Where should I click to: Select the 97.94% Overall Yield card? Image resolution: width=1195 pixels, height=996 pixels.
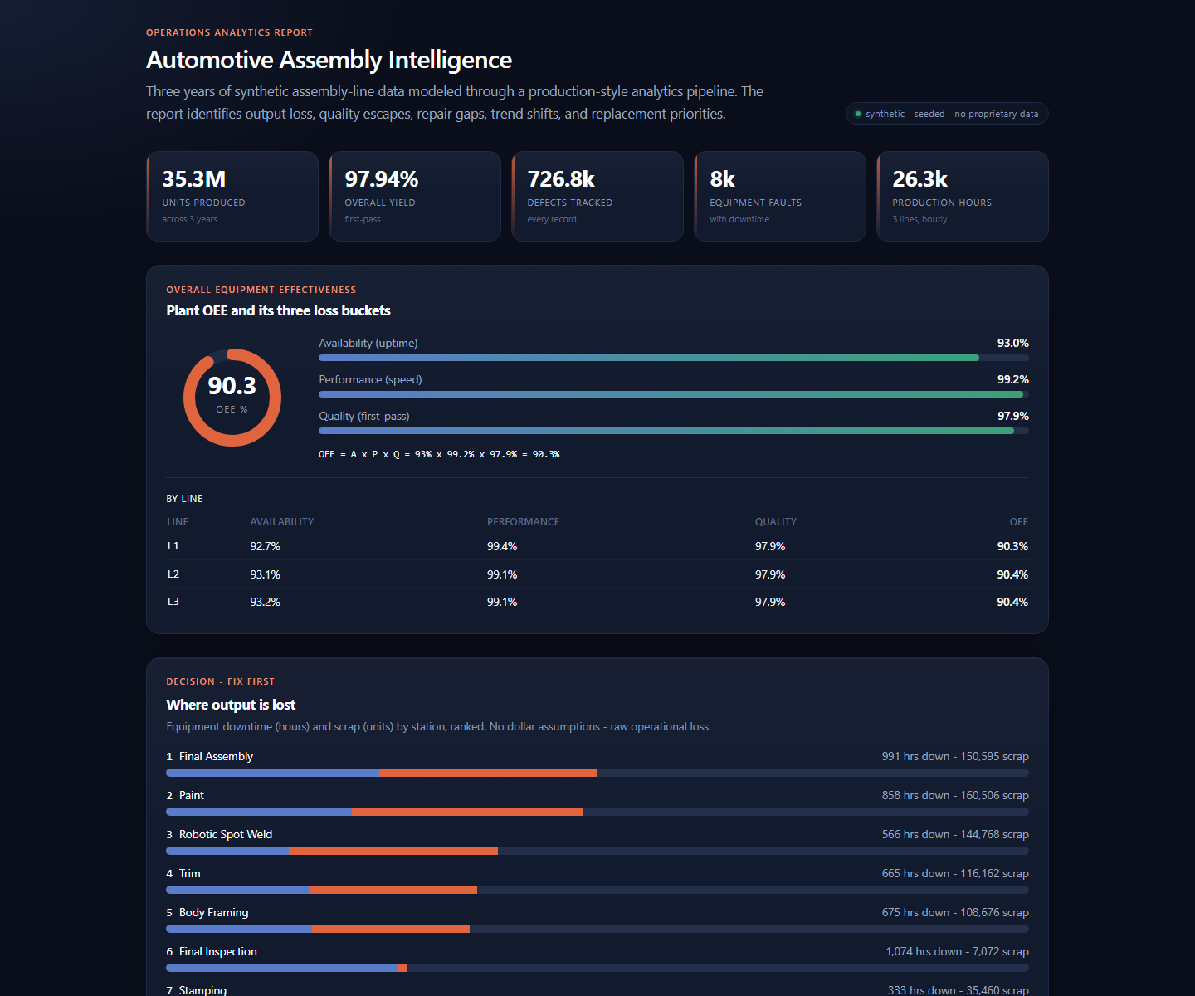tap(415, 196)
